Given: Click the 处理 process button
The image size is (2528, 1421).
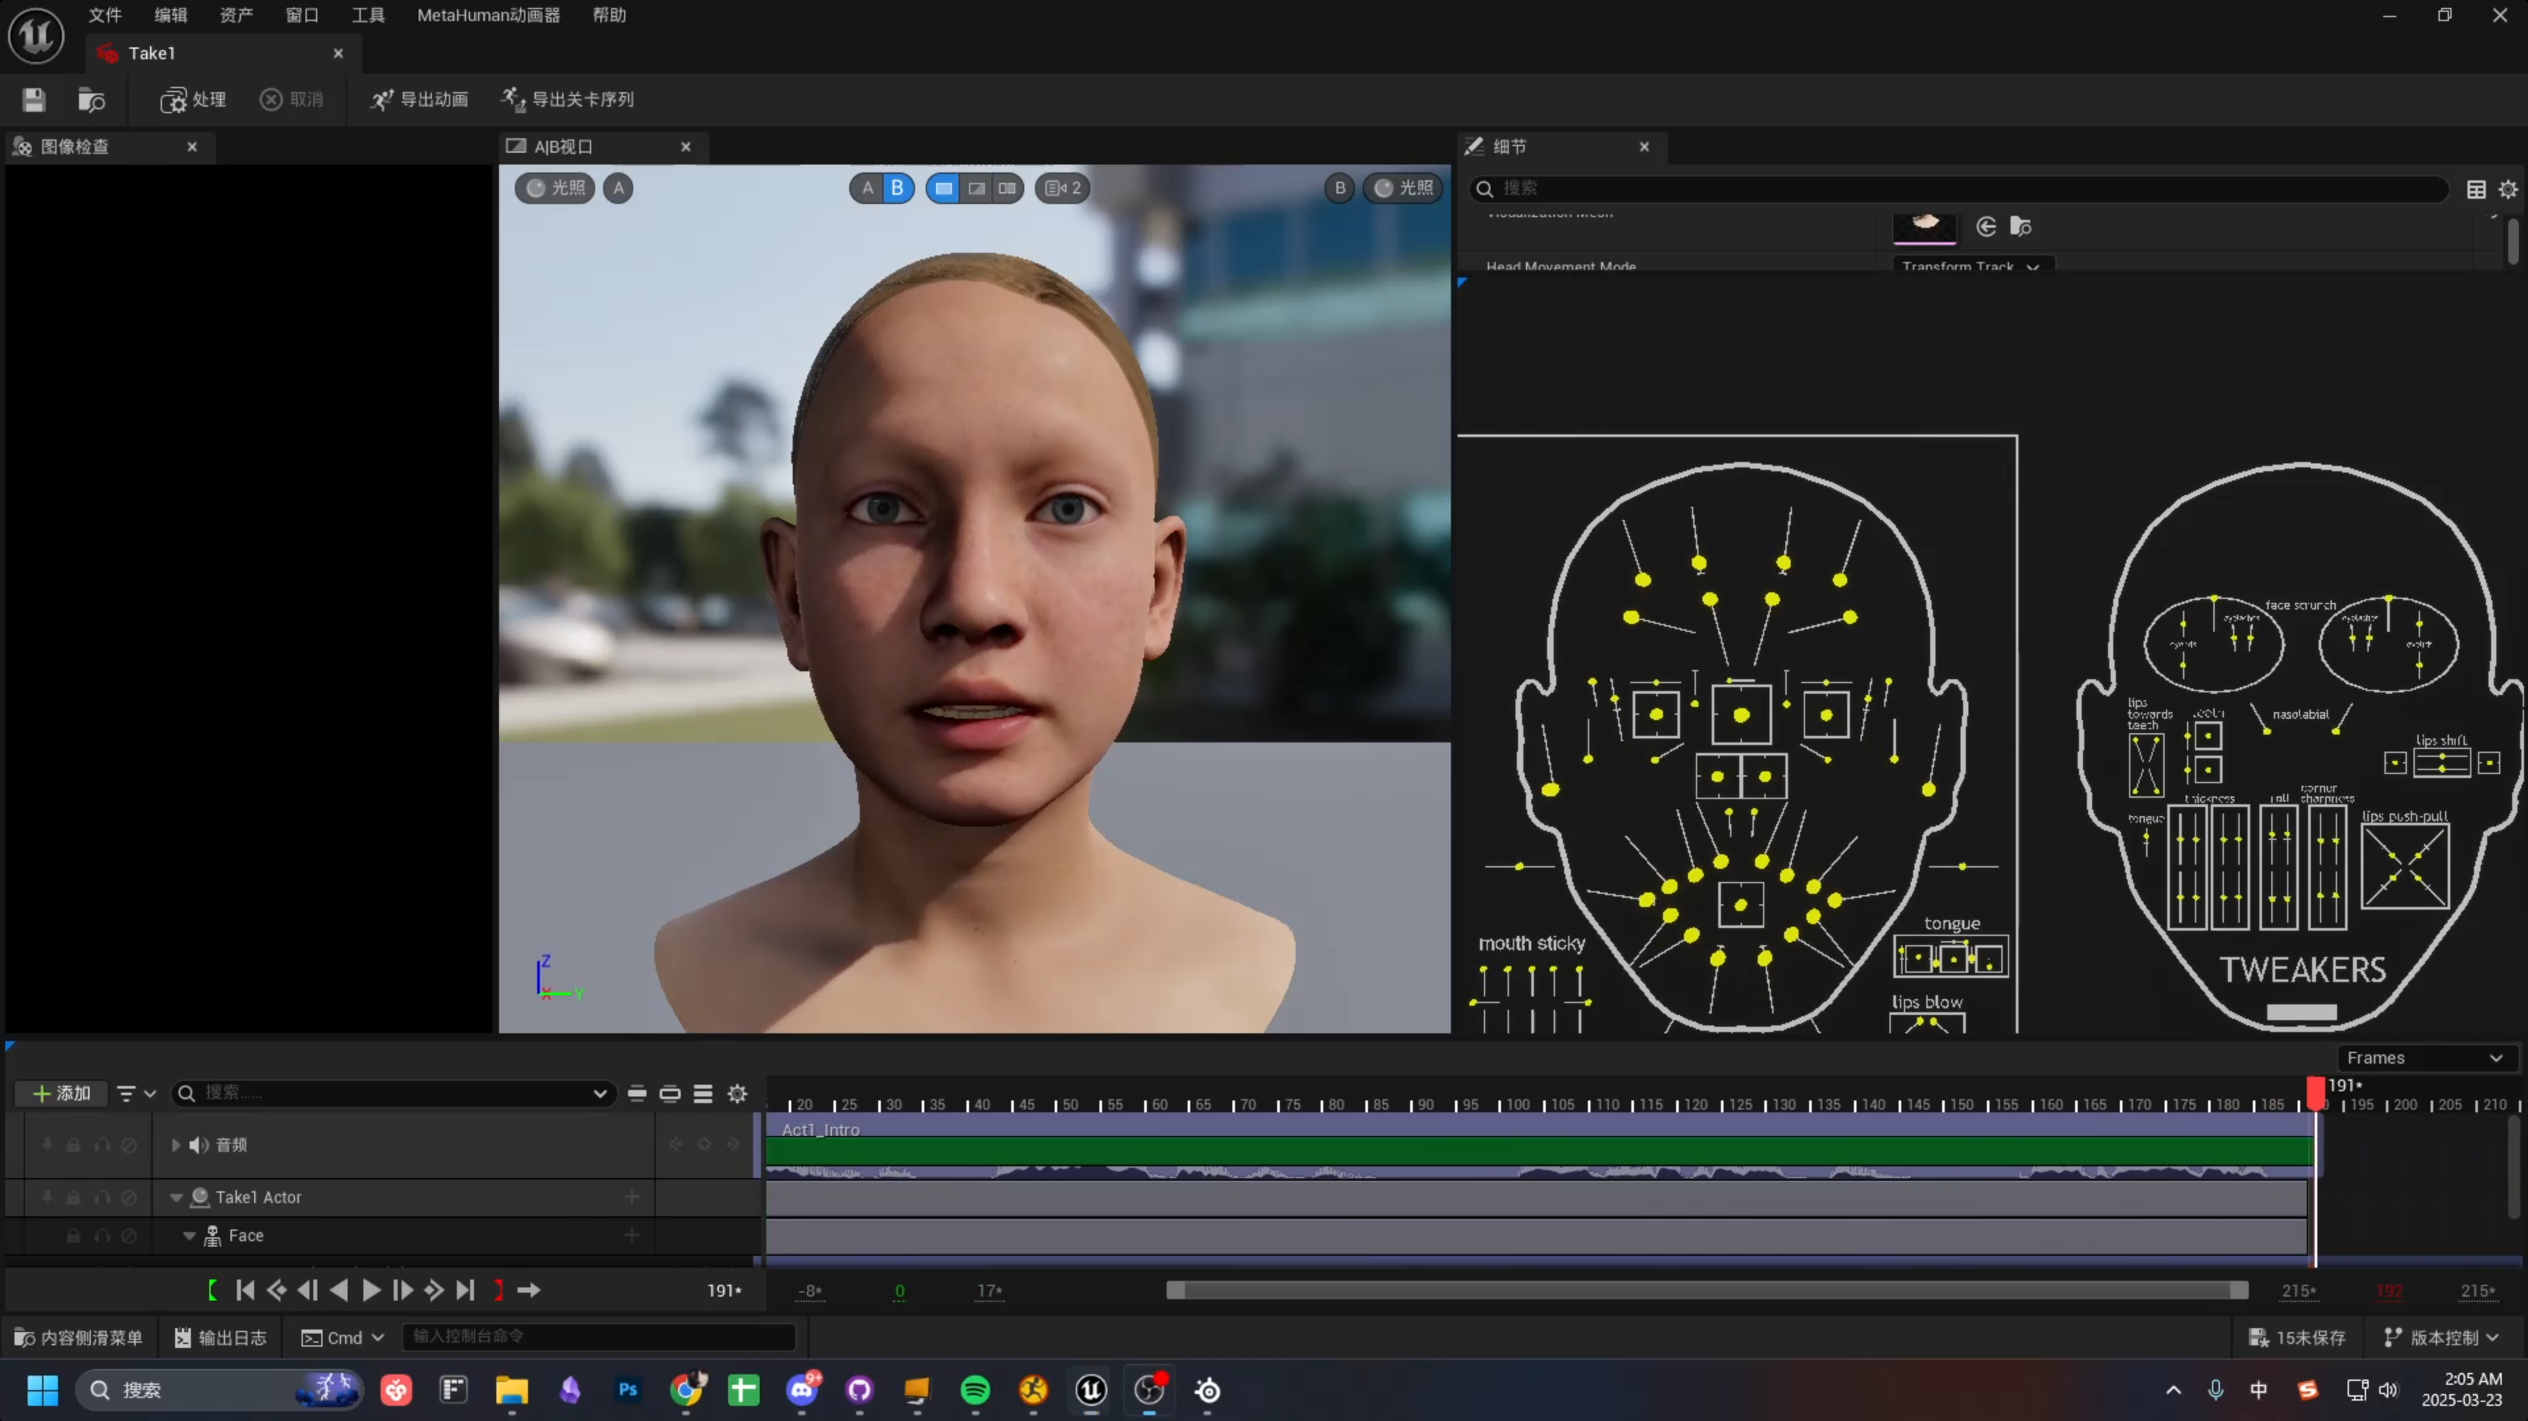Looking at the screenshot, I should pyautogui.click(x=192, y=99).
